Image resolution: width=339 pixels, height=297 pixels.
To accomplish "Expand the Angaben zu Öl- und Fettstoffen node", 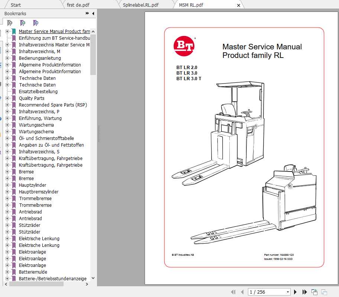I will click(x=7, y=145).
